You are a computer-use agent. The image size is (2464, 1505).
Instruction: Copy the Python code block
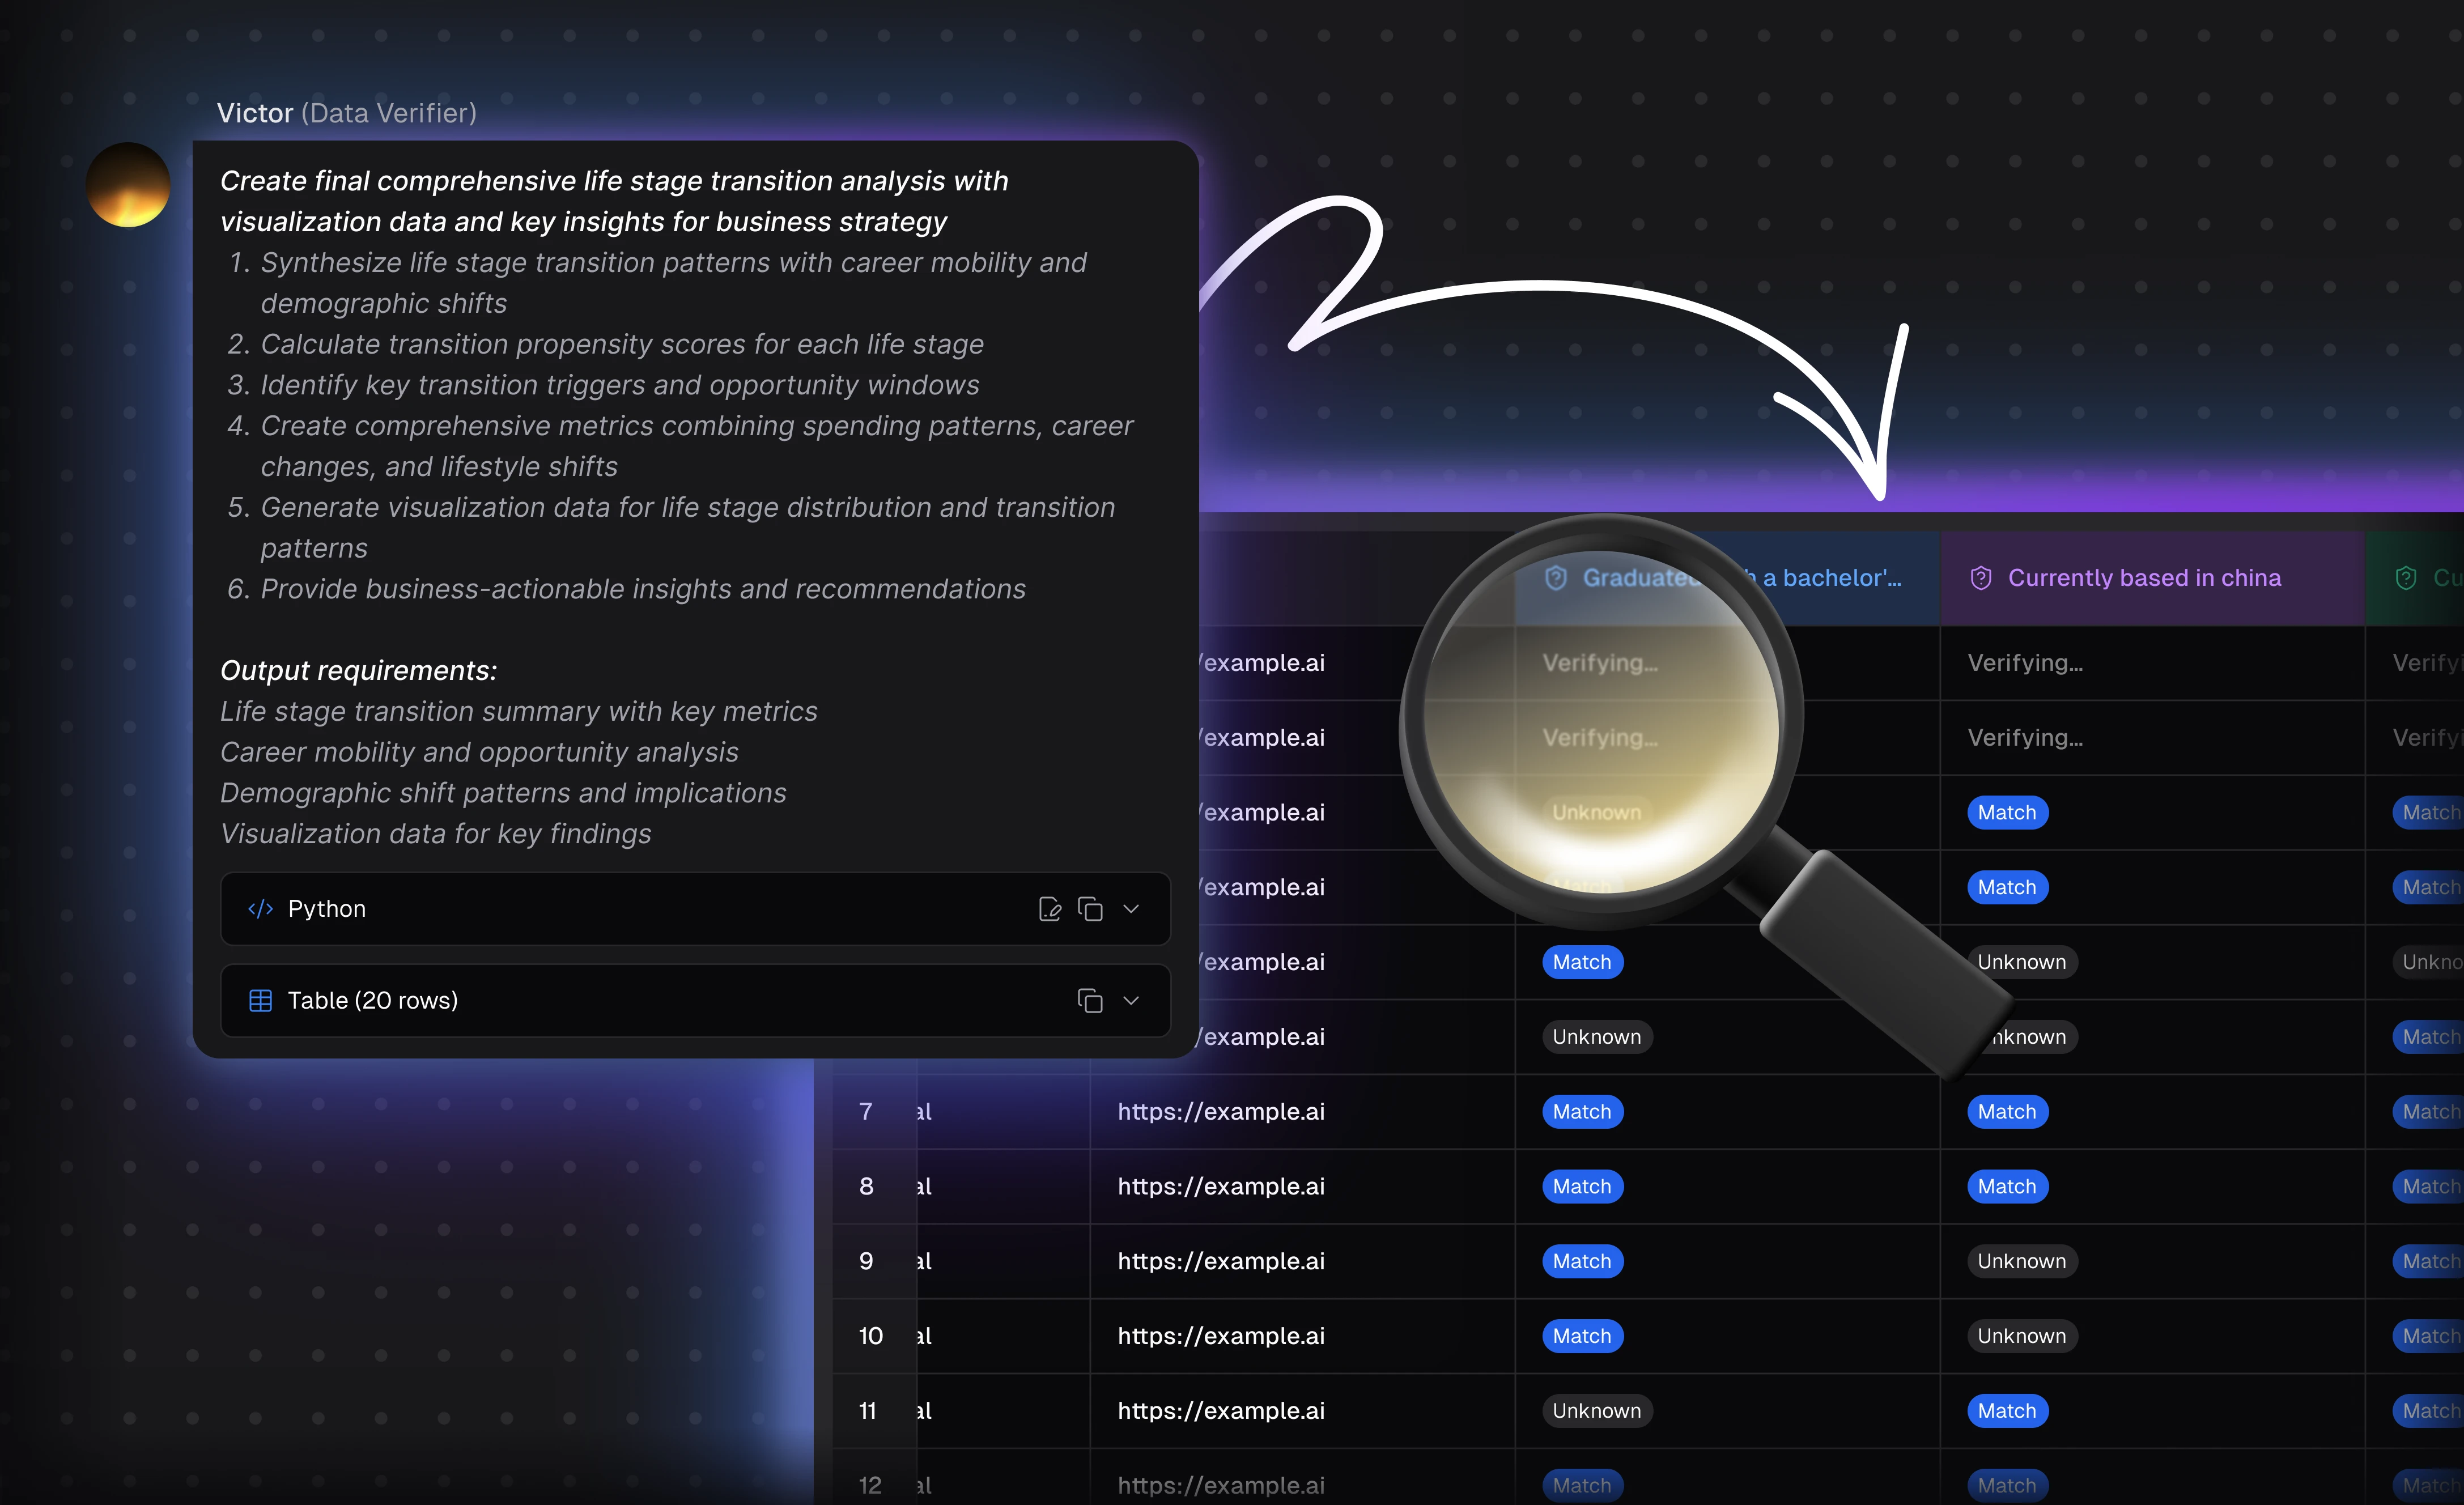pos(1090,908)
